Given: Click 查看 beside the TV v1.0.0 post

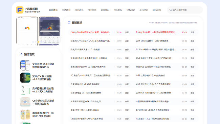Looking at the screenshot, I should tap(192, 110).
